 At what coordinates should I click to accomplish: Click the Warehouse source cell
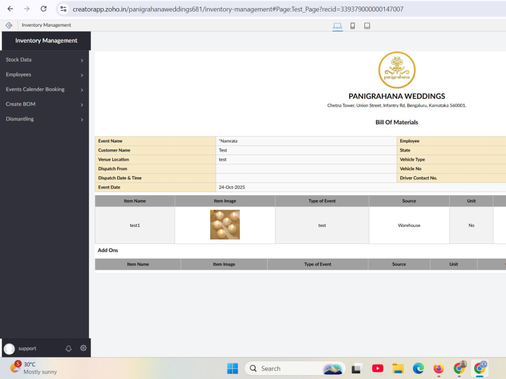pyautogui.click(x=409, y=225)
